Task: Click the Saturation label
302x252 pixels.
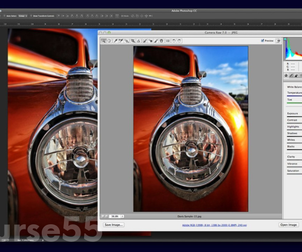Action: tap(293, 171)
